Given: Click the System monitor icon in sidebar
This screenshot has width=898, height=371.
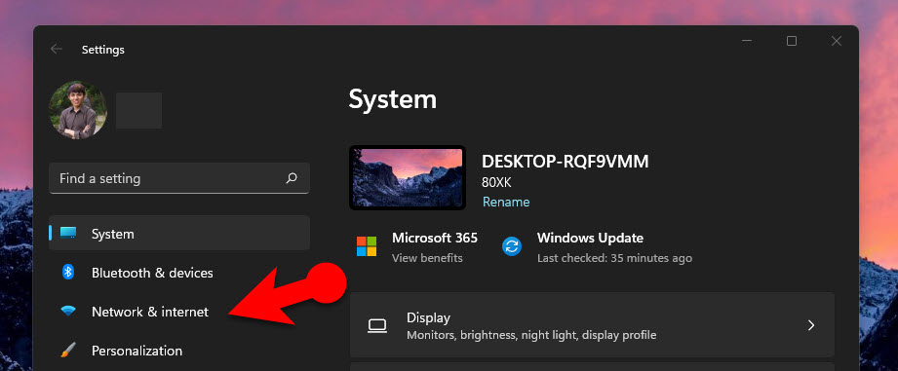Looking at the screenshot, I should tap(68, 234).
